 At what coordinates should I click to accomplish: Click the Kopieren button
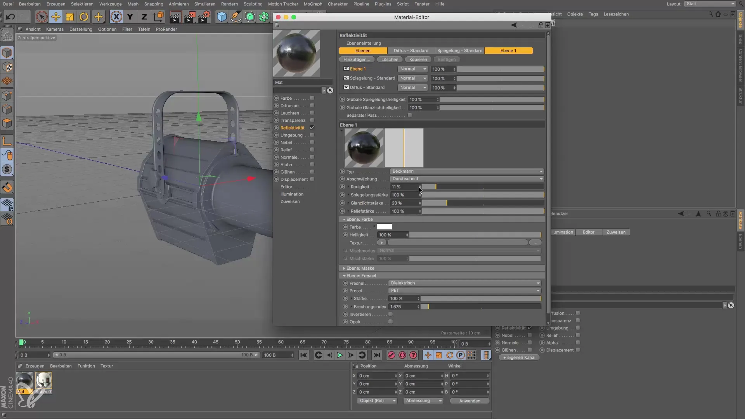pos(418,59)
